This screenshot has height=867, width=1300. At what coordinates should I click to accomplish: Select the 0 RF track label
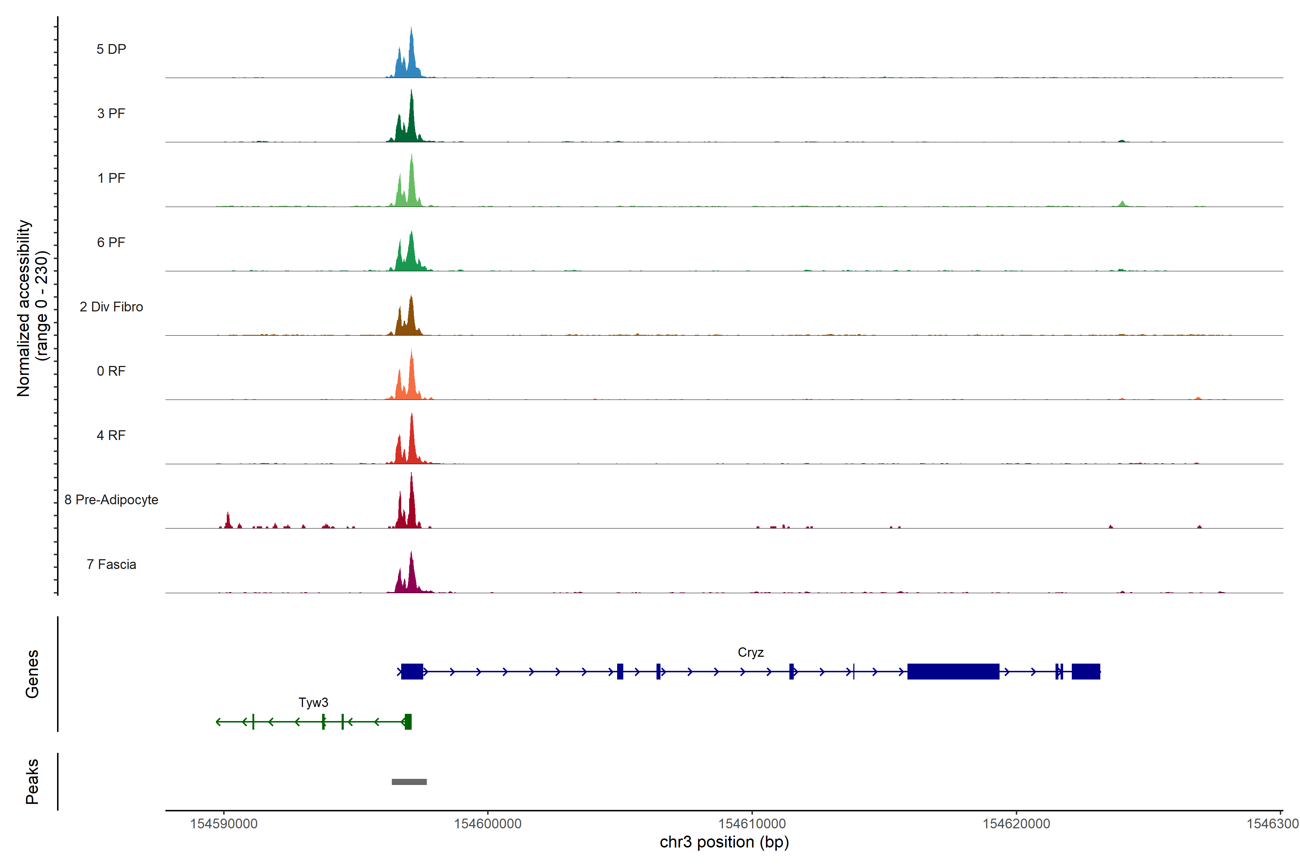click(x=111, y=371)
